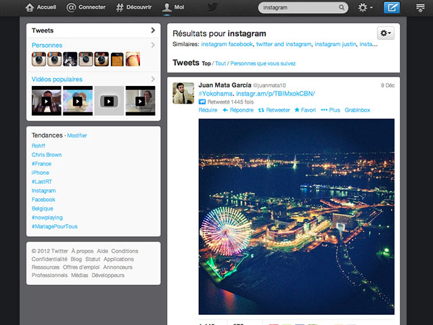
Task: Click similar search instagram justin
Action: [336, 44]
